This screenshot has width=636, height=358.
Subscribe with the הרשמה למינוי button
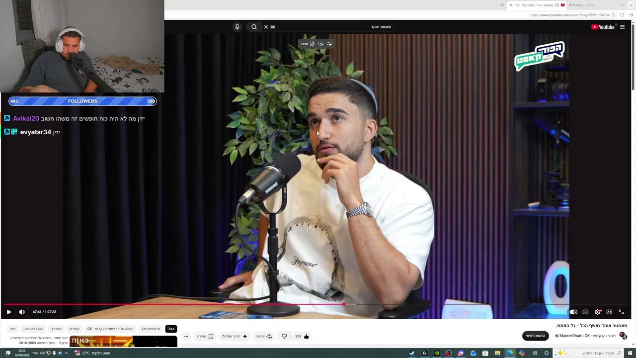(x=536, y=336)
